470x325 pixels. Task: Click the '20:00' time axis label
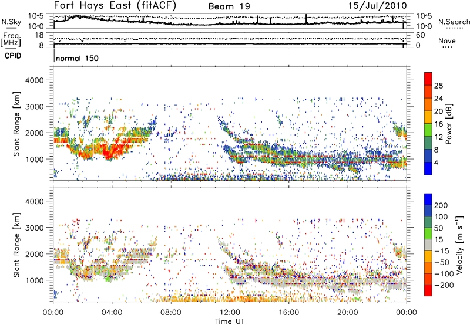(348, 313)
